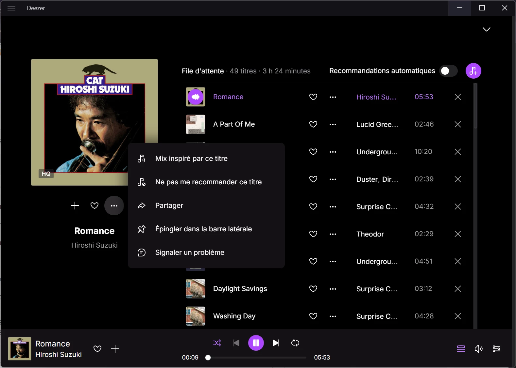Open options for the 04:51 track
Screen dimensions: 516x368
point(333,261)
